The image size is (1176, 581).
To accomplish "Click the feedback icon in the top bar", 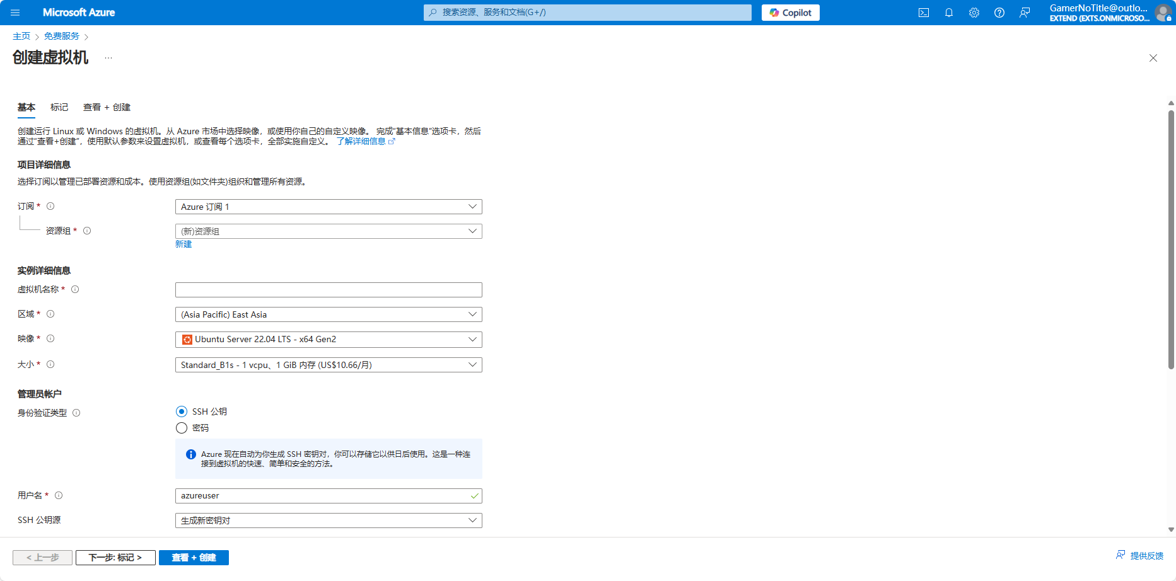I will click(1025, 13).
